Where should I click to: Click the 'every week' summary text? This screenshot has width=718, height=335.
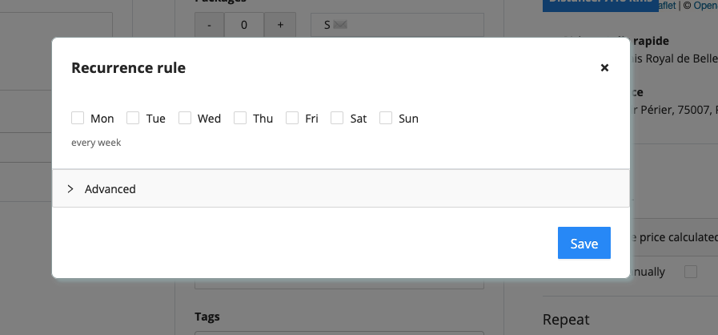(x=96, y=143)
